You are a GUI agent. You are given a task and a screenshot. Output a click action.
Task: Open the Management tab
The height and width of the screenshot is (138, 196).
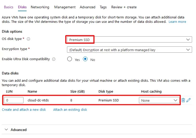[65, 7]
